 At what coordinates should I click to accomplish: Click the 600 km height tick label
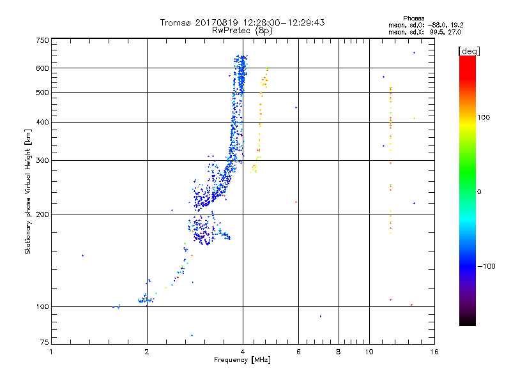[42, 68]
